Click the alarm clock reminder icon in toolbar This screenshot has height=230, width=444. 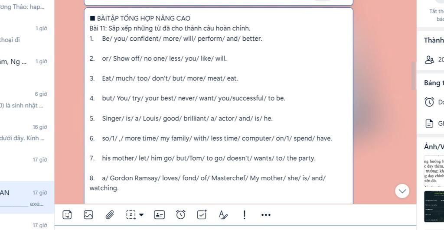(181, 215)
